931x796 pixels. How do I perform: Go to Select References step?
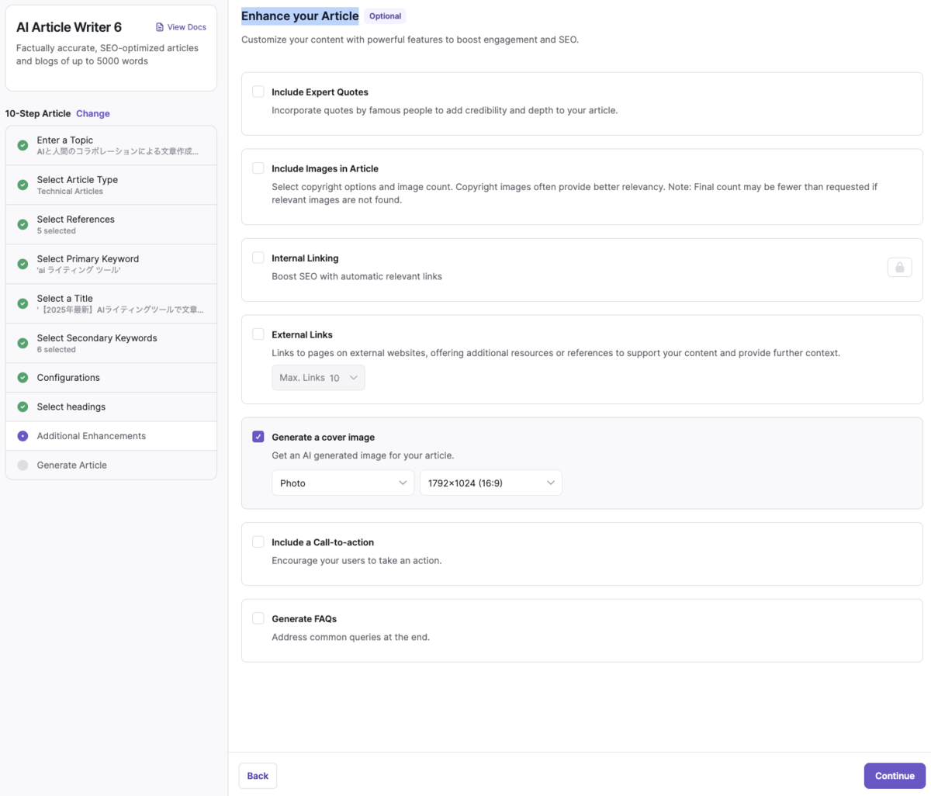[x=111, y=224]
